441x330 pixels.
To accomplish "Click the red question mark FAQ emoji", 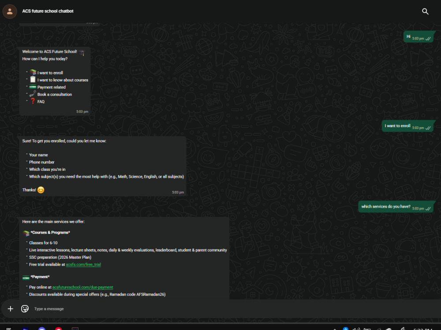I will tap(33, 101).
